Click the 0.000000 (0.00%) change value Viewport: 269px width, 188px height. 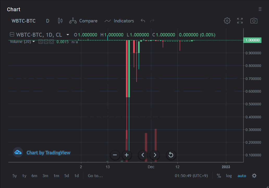(x=197, y=35)
